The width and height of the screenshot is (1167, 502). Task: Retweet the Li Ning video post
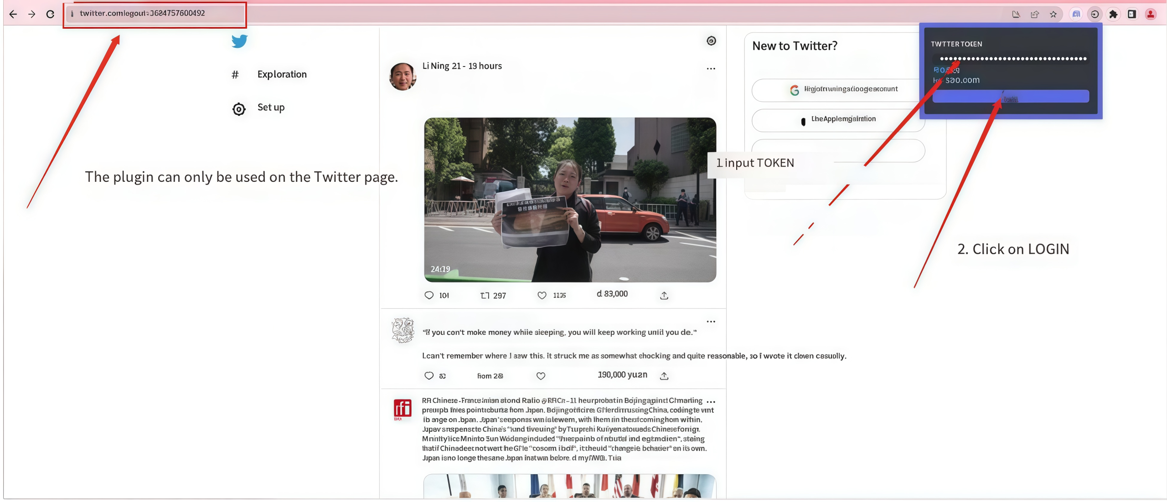[485, 295]
